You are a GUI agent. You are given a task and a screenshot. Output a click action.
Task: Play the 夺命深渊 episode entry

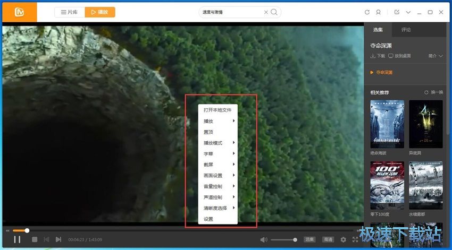382,73
